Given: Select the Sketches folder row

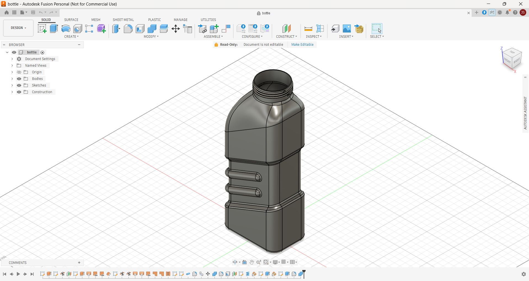Looking at the screenshot, I should [39, 85].
